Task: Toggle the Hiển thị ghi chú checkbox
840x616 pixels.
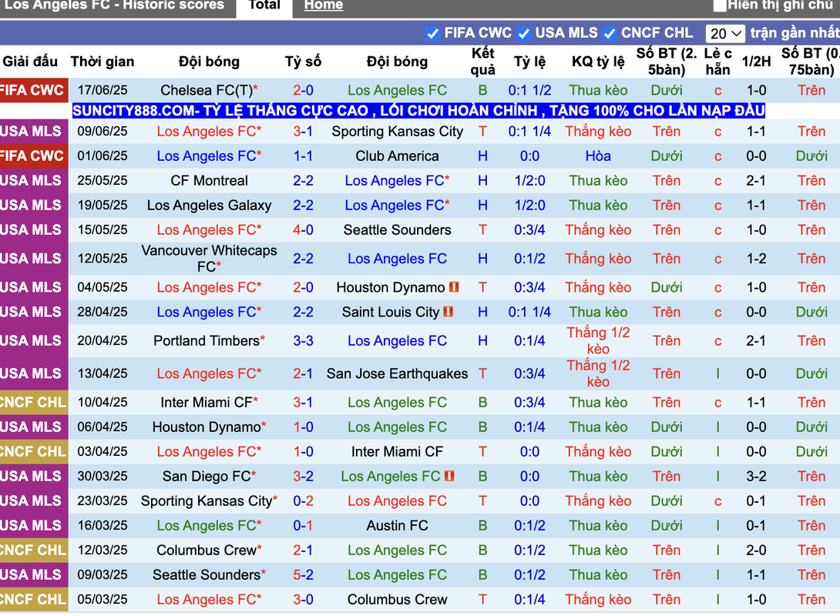Action: (720, 6)
